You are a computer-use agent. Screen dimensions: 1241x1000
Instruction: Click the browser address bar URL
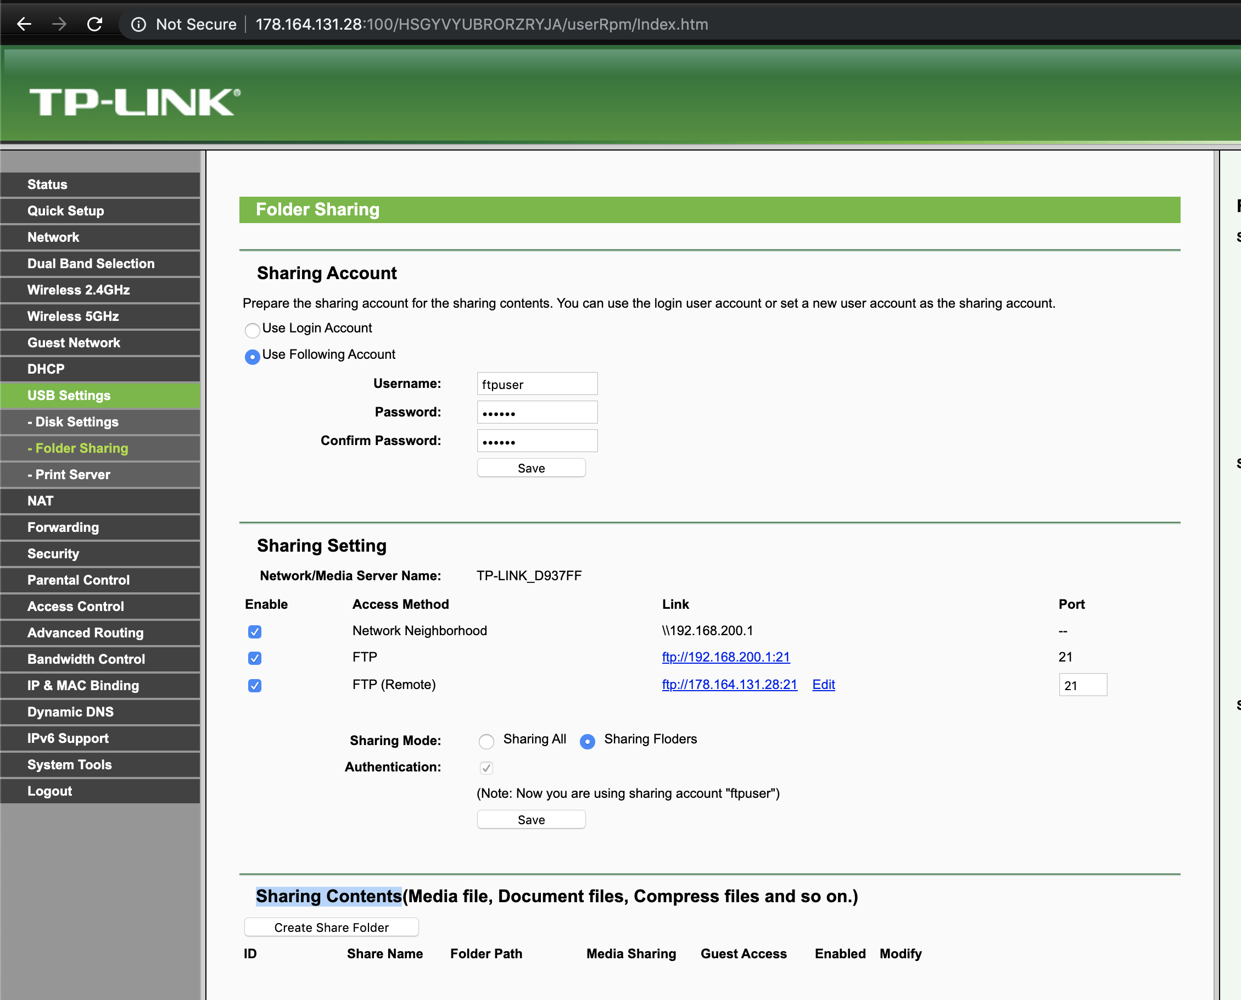point(482,24)
